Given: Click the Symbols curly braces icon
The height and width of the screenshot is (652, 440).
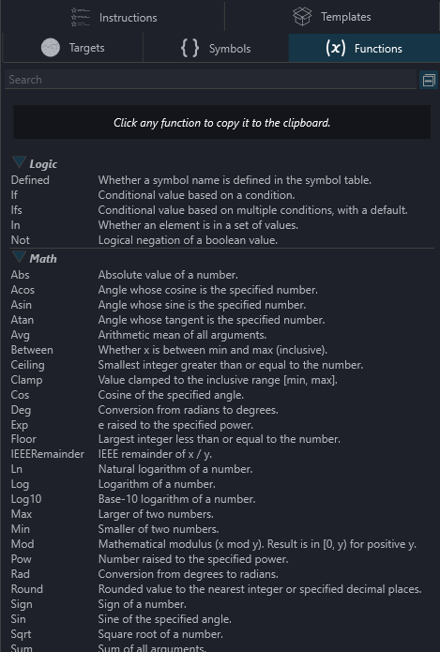Looking at the screenshot, I should tap(190, 48).
